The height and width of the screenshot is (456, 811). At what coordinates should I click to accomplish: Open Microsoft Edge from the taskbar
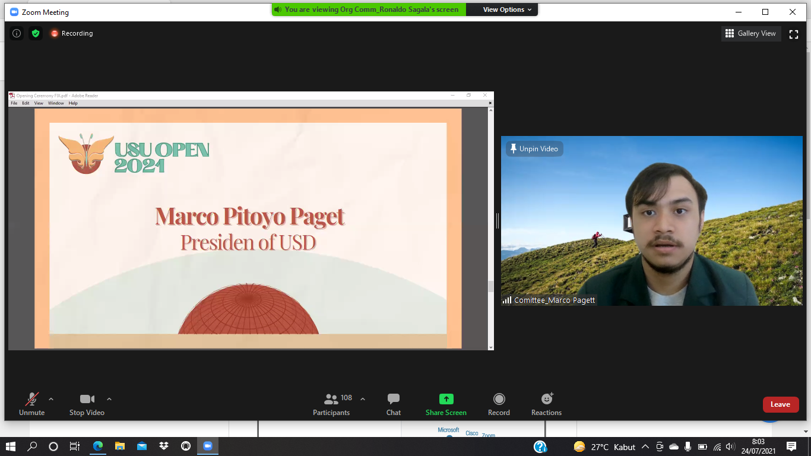[x=98, y=446]
